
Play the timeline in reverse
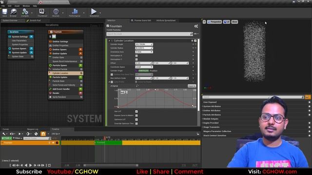(26, 165)
